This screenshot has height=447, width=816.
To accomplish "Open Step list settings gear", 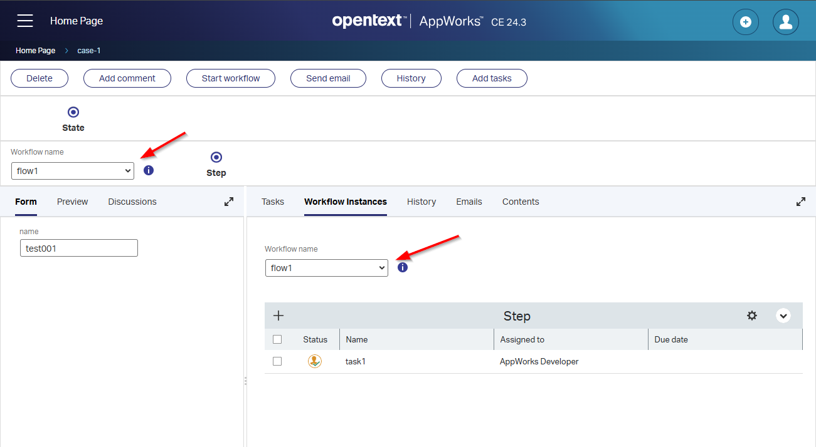I will point(751,316).
